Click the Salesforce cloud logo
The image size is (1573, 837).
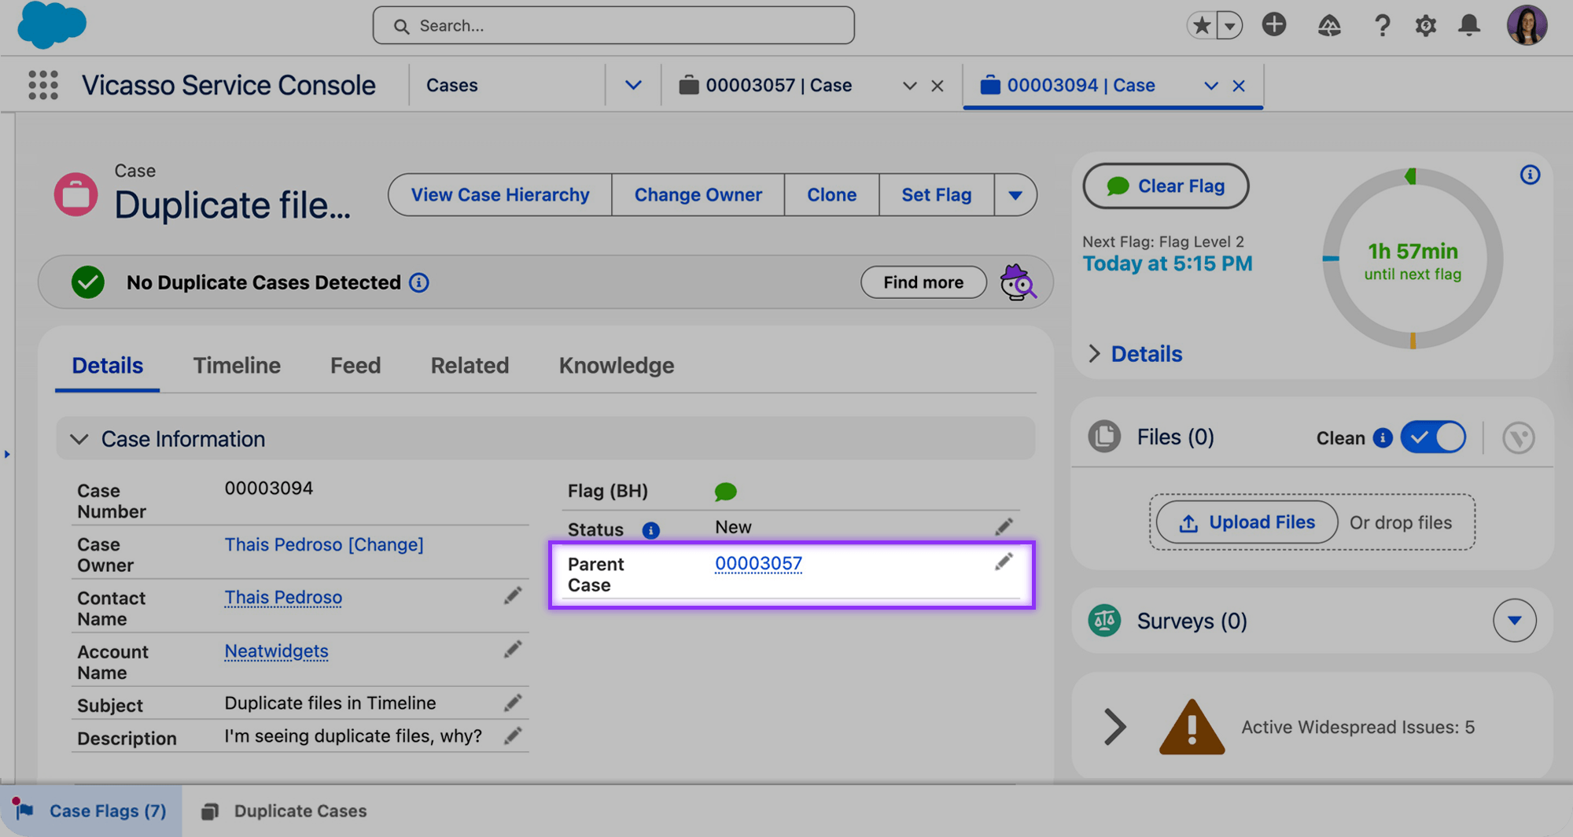(52, 24)
